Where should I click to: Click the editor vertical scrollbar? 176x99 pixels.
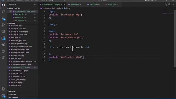pos(175,39)
